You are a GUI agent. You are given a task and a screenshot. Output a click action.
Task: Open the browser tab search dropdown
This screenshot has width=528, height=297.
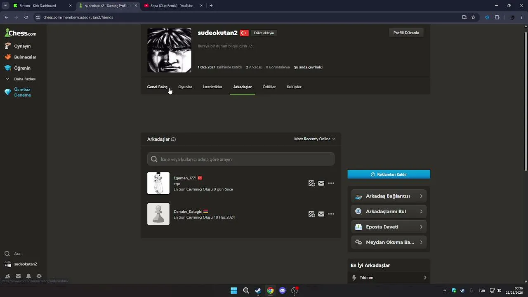point(5,6)
